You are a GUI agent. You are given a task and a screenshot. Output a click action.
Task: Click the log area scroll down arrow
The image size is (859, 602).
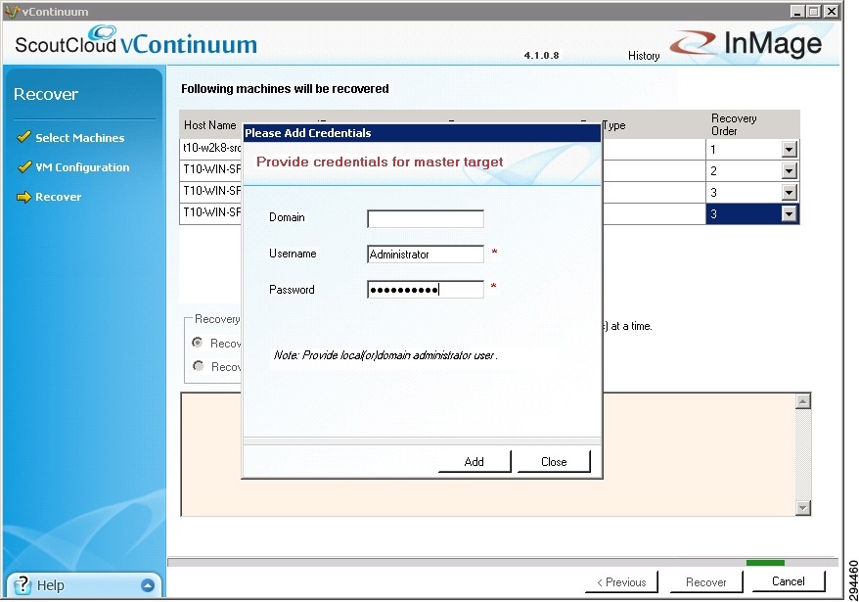[803, 508]
